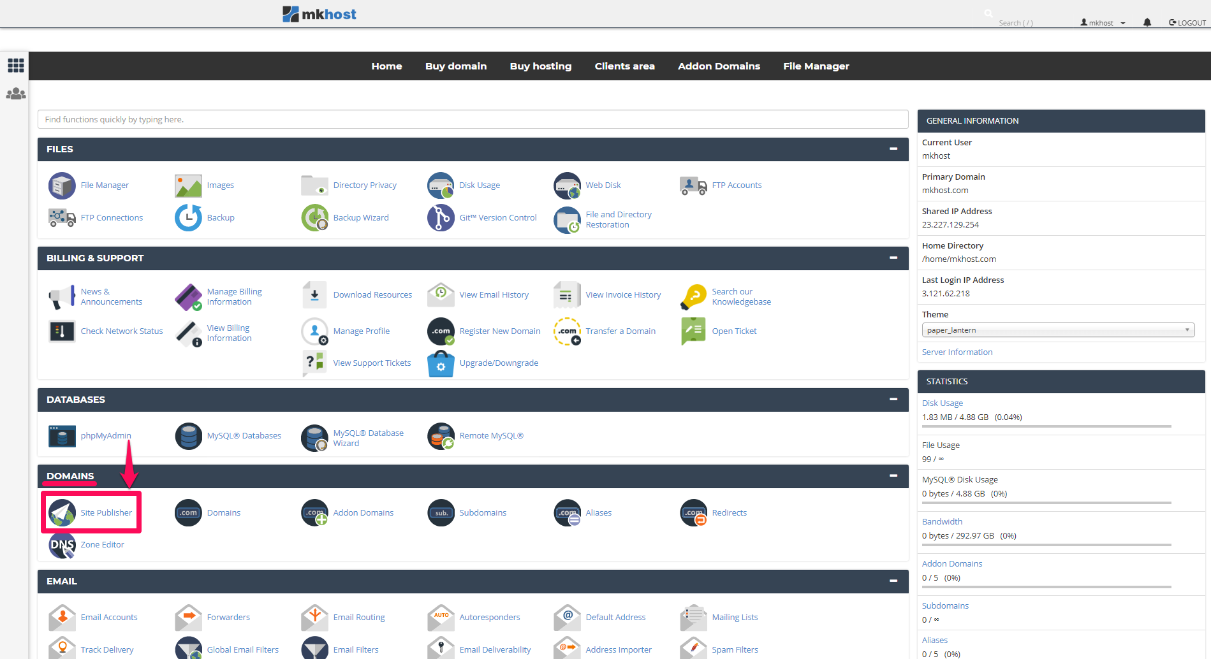This screenshot has width=1211, height=659.
Task: Open the User Manager sidebar icon
Action: tap(15, 94)
